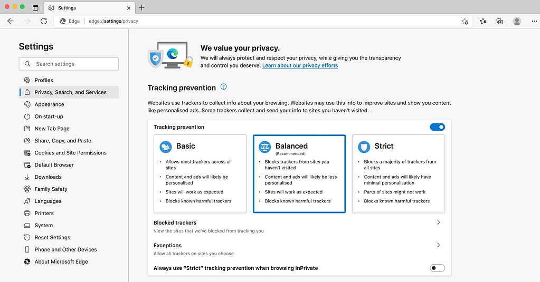Close the Settings tab
Screen dimensions: 540x282
coord(129,8)
